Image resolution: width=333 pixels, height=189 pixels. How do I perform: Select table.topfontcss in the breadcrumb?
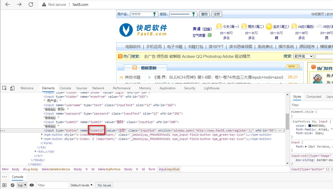109,169
